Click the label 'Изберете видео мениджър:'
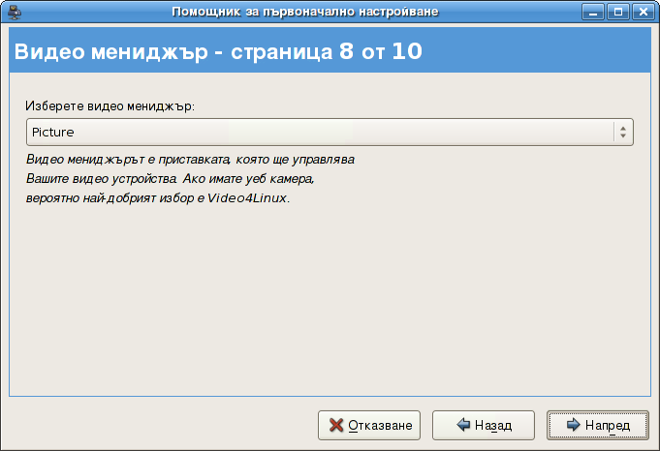 [x=110, y=105]
